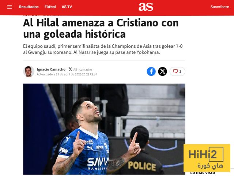Screen dimensions: 234x176
Task: Open the AS_icamacho X handle link
Action: pyautogui.click(x=83, y=70)
